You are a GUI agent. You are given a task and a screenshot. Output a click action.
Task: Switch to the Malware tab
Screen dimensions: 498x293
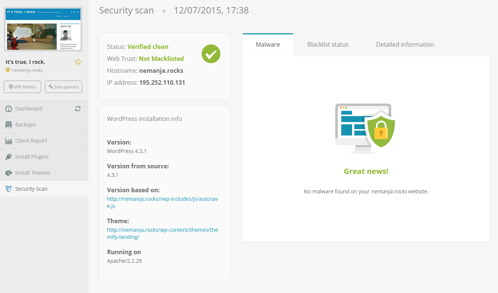(x=268, y=44)
